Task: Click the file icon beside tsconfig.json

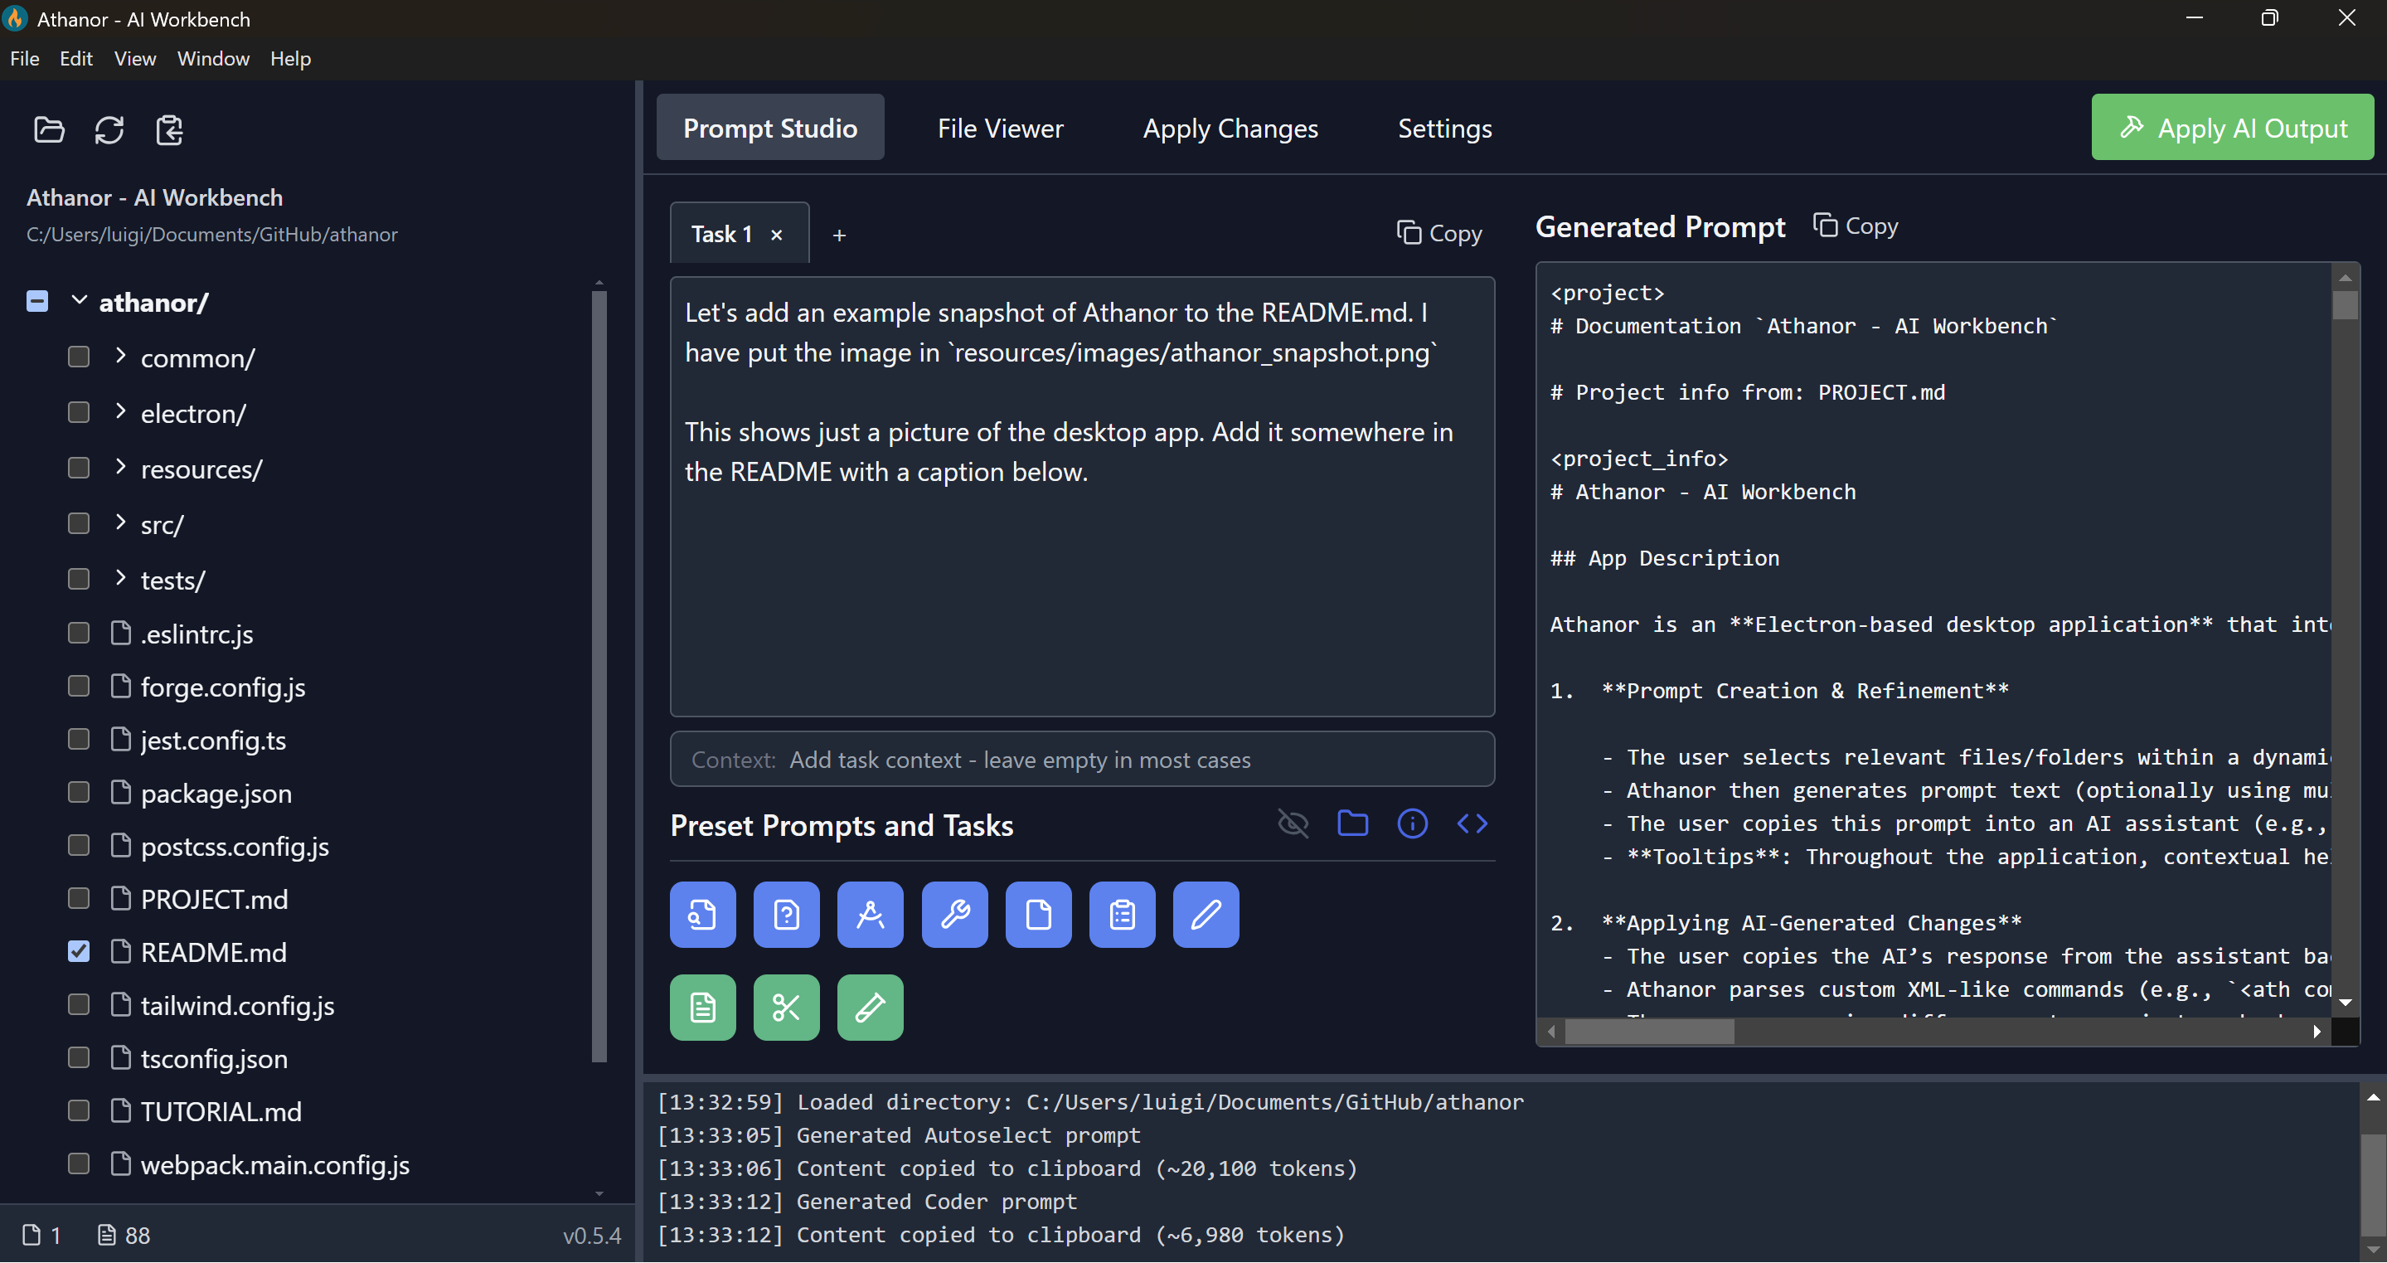Action: coord(120,1058)
